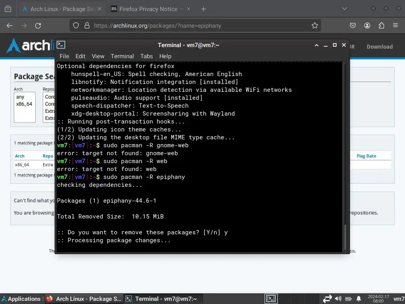Open the terminal Tabs menu

[146, 56]
